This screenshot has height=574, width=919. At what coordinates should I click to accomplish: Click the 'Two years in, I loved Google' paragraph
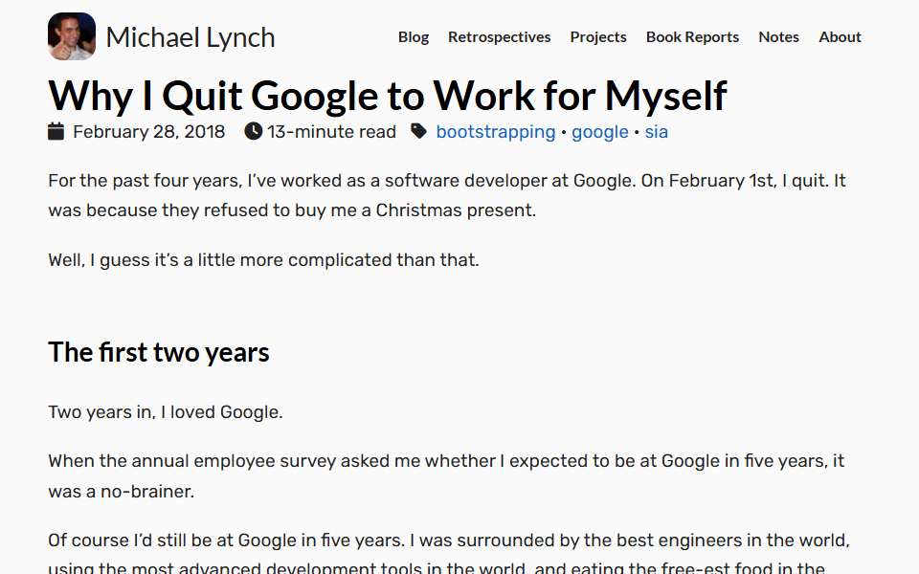(x=166, y=412)
